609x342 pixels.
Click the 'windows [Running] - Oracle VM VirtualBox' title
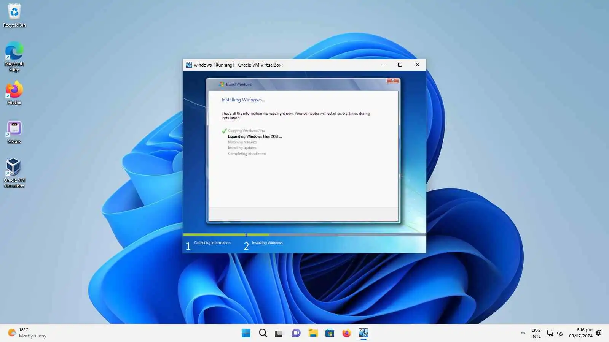click(x=238, y=65)
